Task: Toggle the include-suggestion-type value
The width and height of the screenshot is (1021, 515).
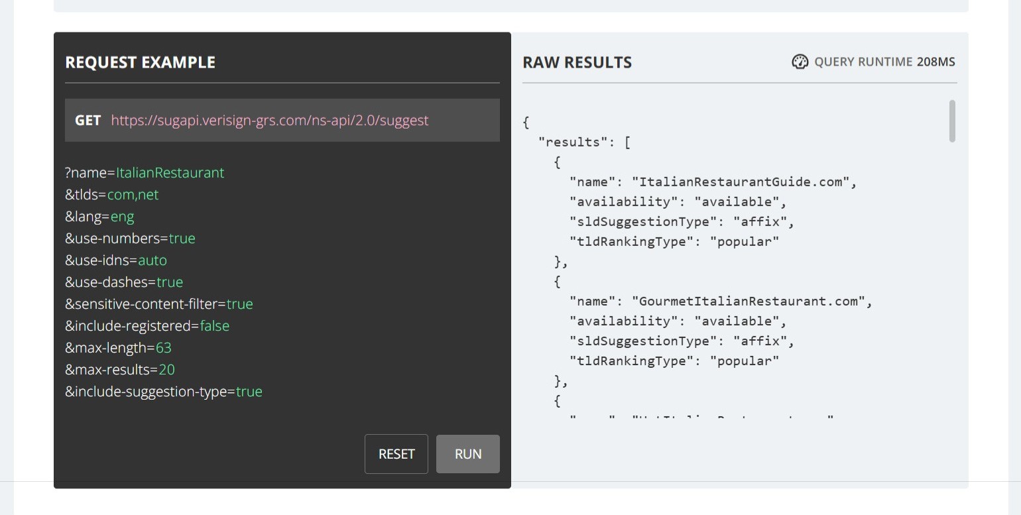Action: point(249,391)
